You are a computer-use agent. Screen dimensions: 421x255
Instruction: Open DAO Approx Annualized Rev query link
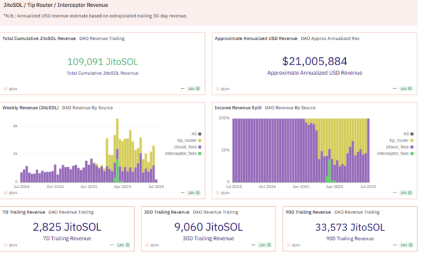[330, 38]
